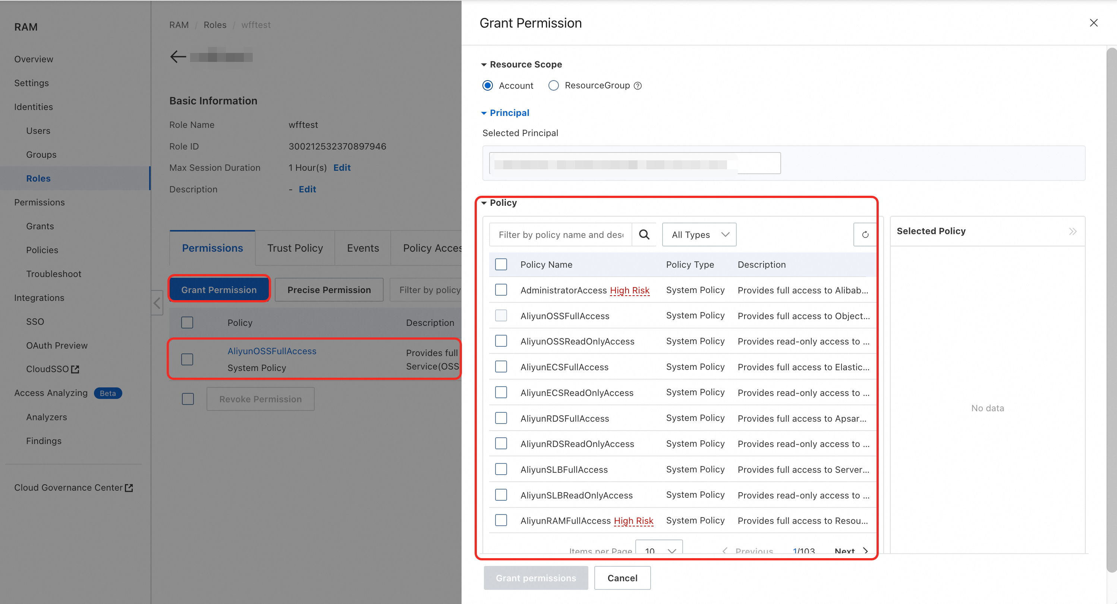
Task: Check the AdministratorAccess policy checkbox
Action: (501, 290)
